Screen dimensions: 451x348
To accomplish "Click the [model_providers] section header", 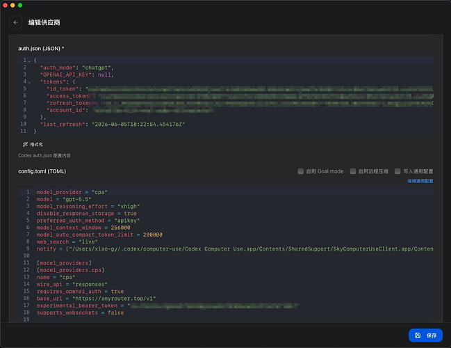I will click(x=64, y=263).
